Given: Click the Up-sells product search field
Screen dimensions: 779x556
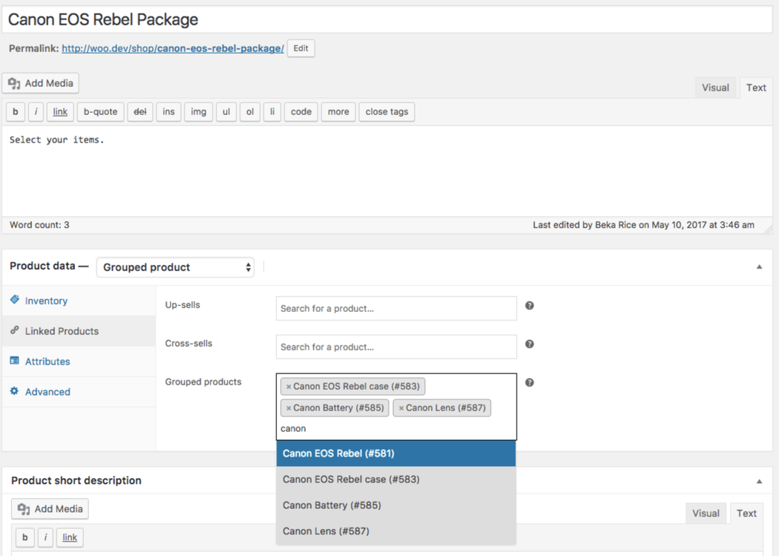Looking at the screenshot, I should coord(395,309).
